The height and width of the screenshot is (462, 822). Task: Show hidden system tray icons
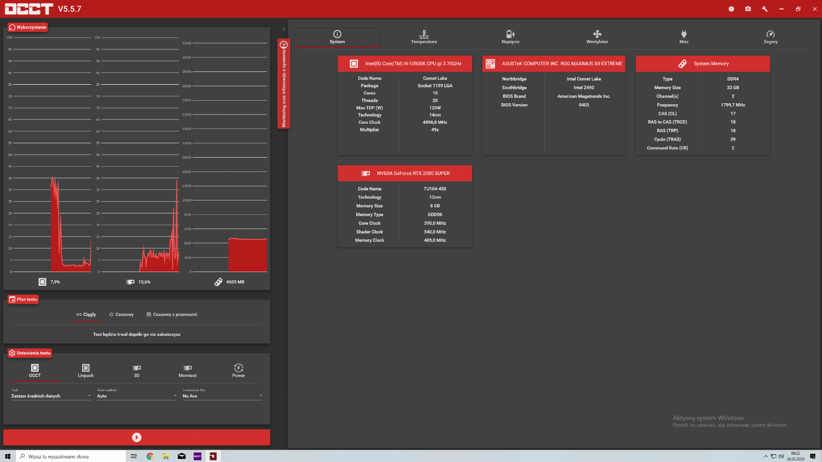(x=765, y=456)
